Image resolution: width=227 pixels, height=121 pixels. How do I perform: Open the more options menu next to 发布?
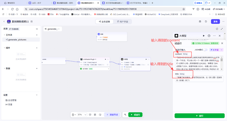223,22
